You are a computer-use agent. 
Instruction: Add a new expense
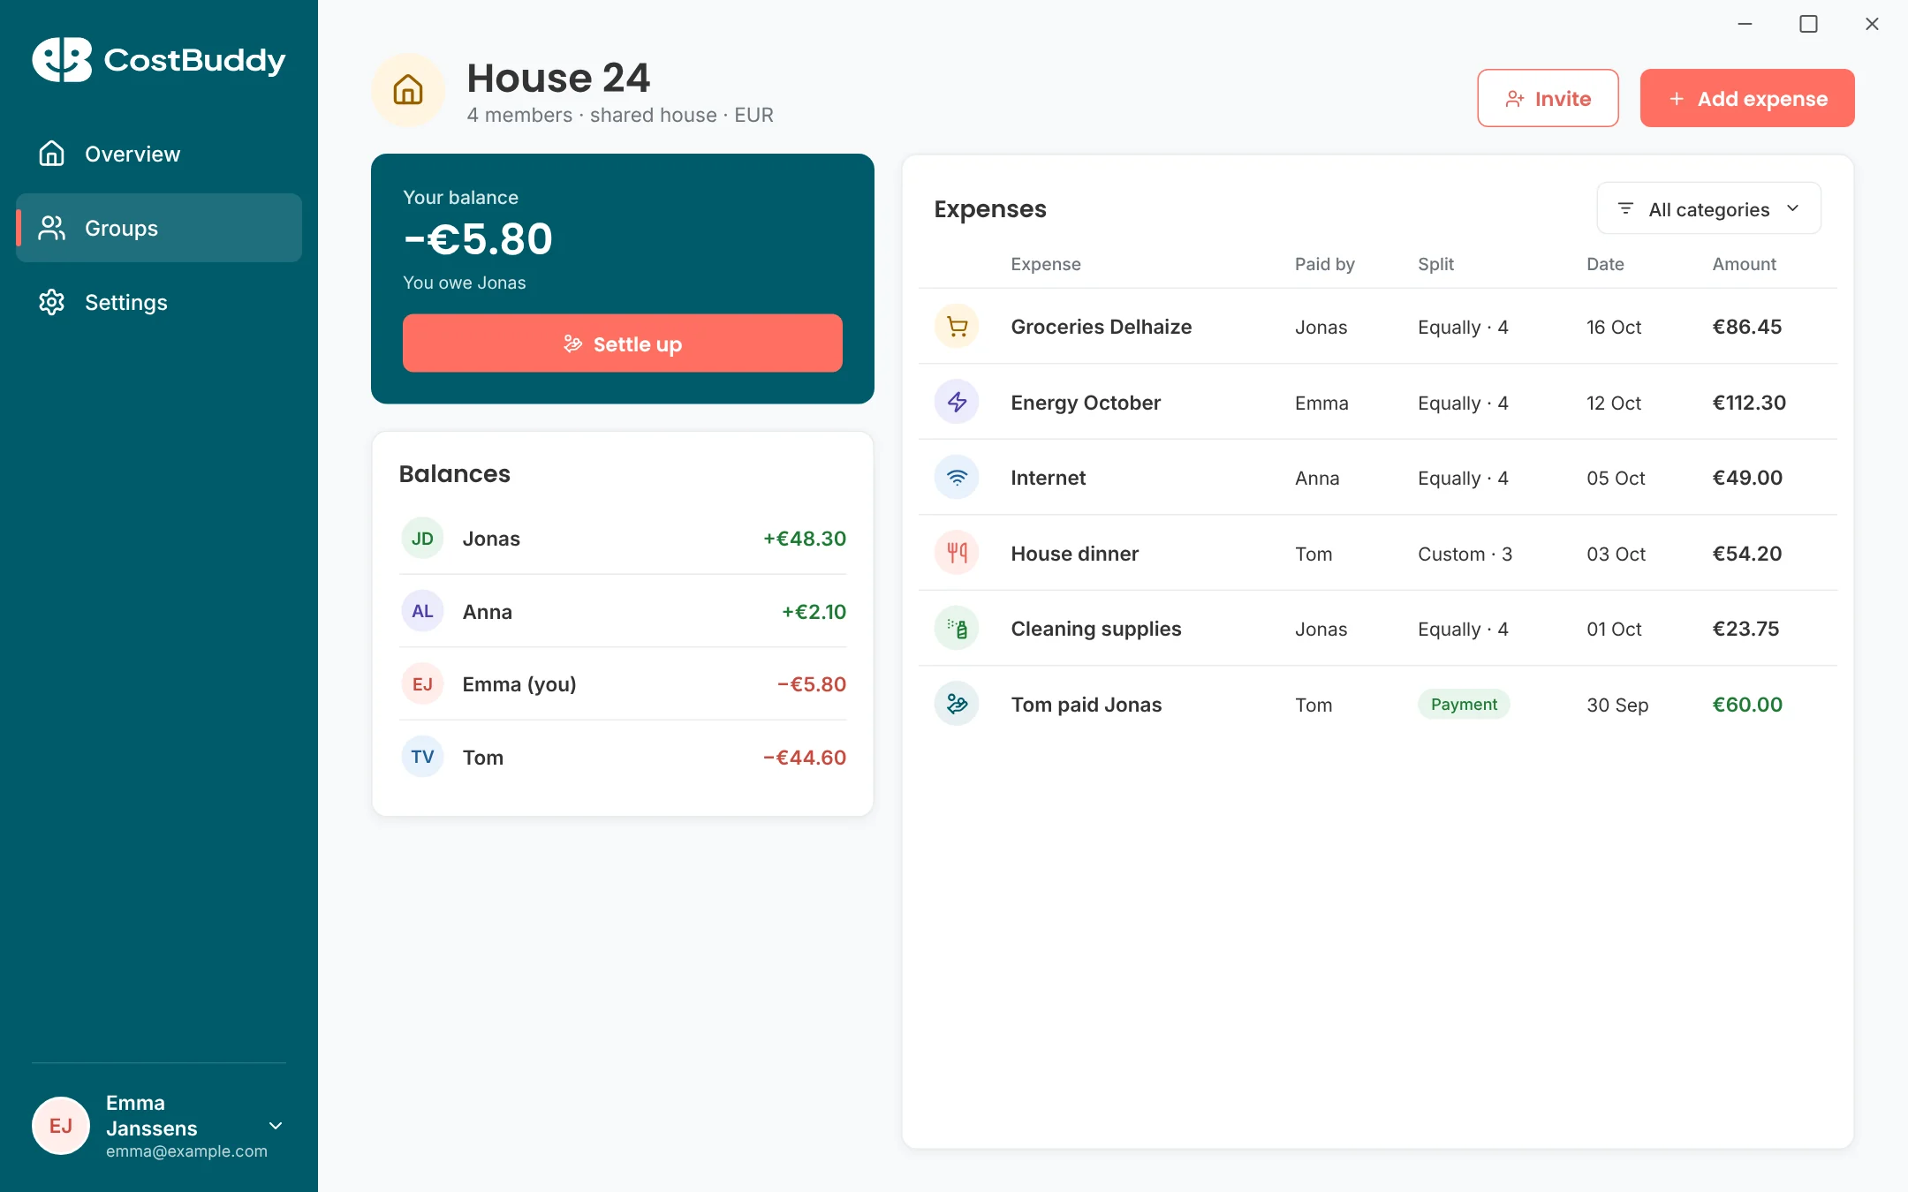(1747, 98)
